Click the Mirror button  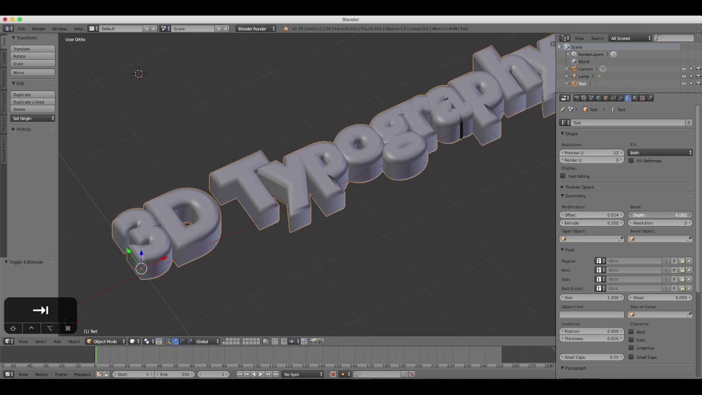(33, 72)
